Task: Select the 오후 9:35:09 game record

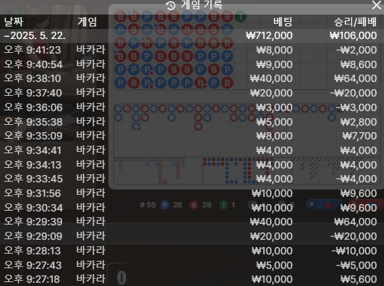Action: coord(192,136)
